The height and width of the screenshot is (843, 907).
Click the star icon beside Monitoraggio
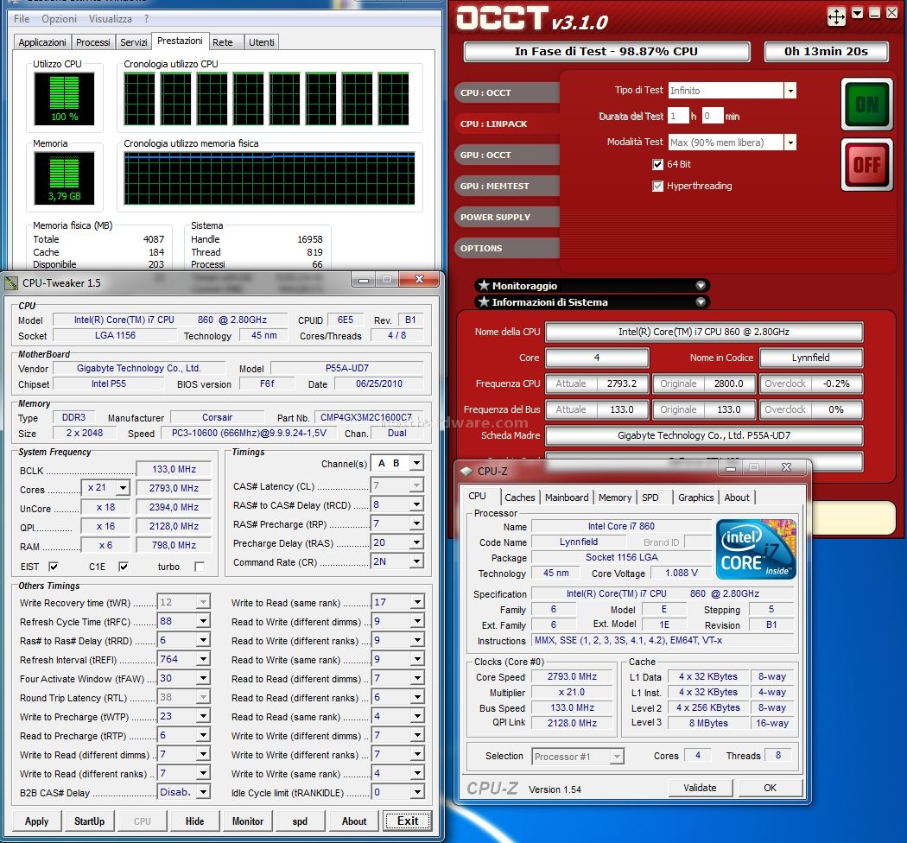(484, 285)
